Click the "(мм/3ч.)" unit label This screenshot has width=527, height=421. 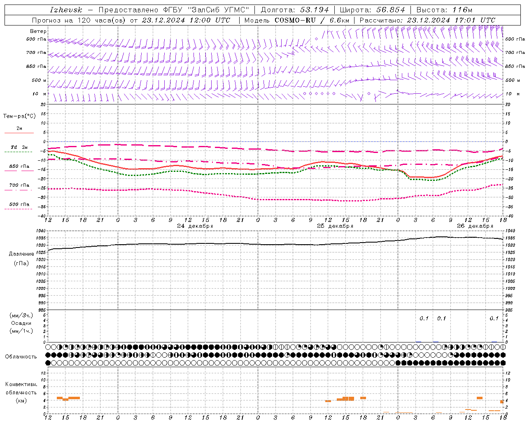coord(21,315)
